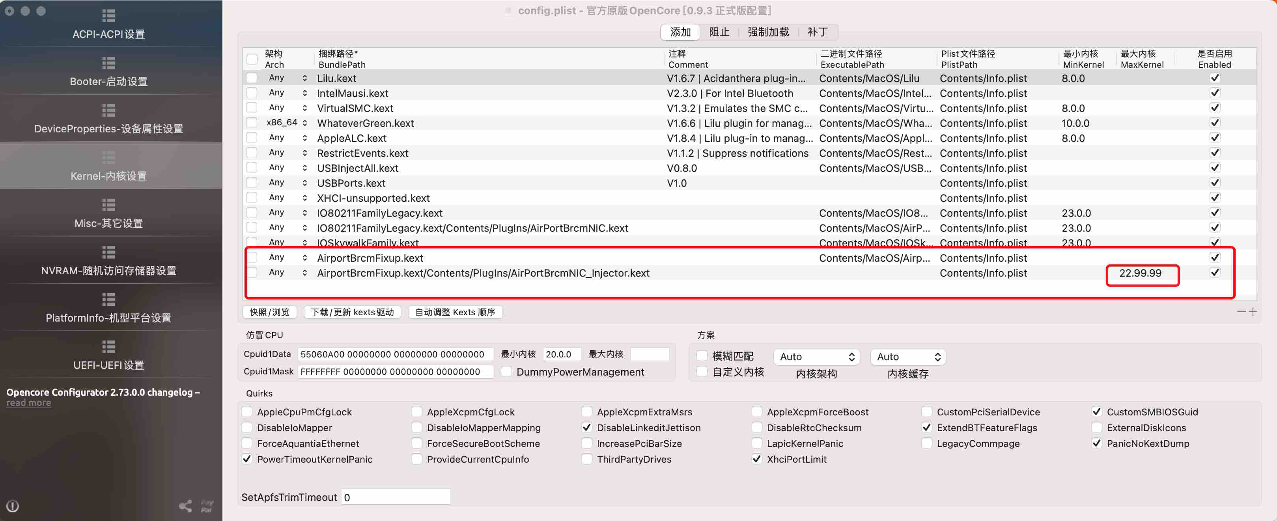Change Arch dropdown for WhateverGreen.kext
This screenshot has height=521, width=1277.
(287, 123)
